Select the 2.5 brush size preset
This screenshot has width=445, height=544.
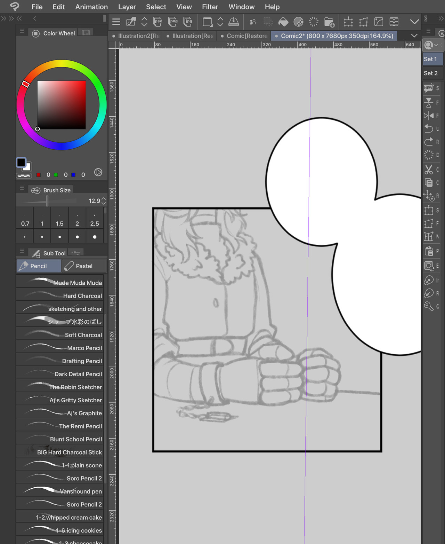[95, 218]
